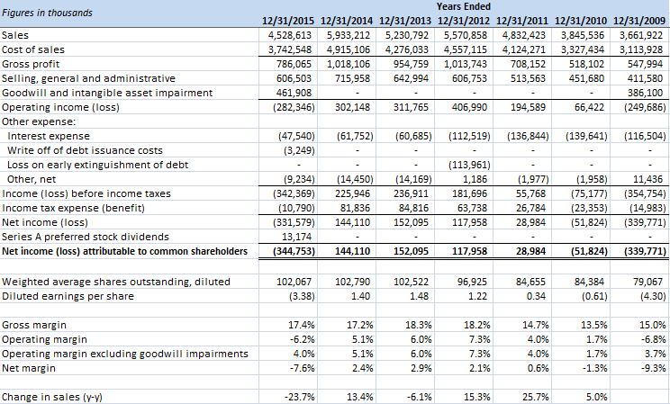Click the 'Sales' row label

[x=15, y=35]
